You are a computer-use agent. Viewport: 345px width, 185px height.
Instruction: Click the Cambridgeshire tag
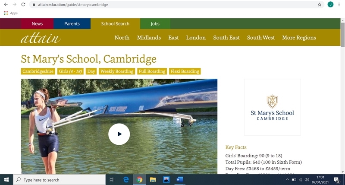coord(38,71)
